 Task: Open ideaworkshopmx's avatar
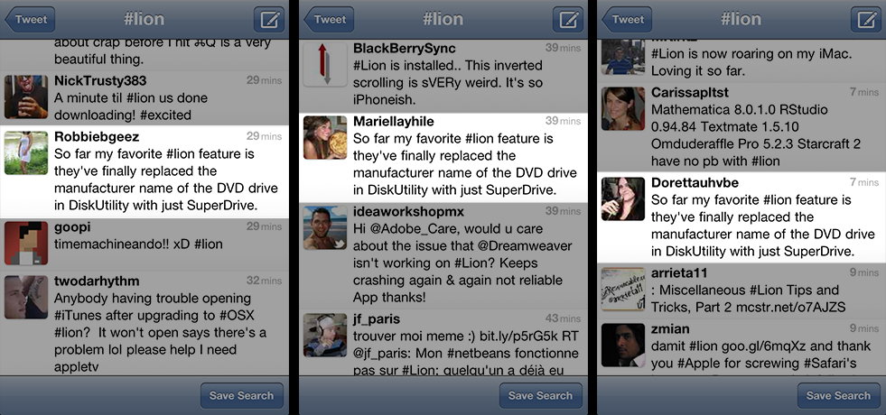click(x=325, y=228)
